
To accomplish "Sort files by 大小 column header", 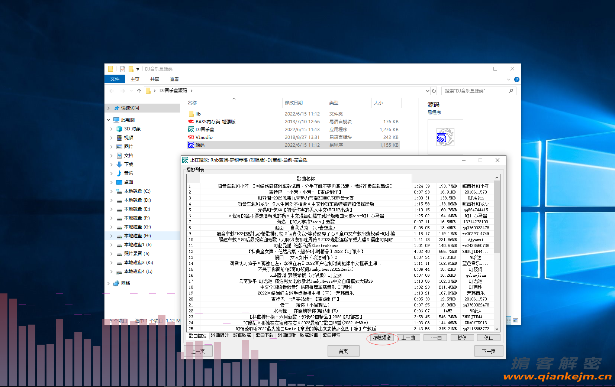I will click(386, 103).
